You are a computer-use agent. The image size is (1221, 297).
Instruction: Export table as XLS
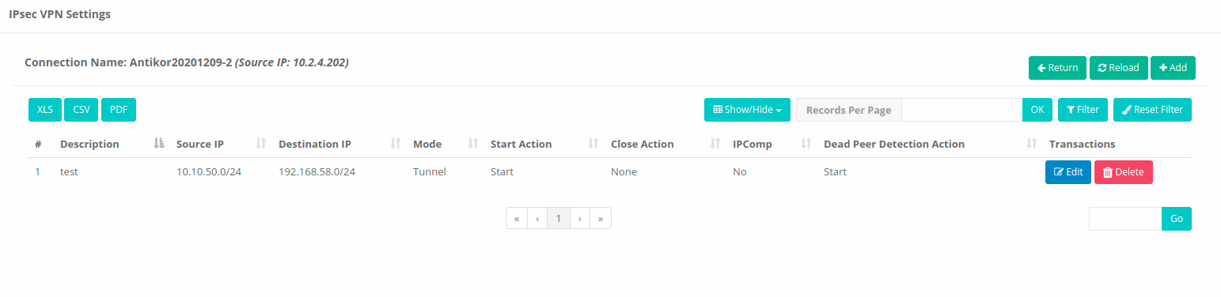pyautogui.click(x=45, y=110)
